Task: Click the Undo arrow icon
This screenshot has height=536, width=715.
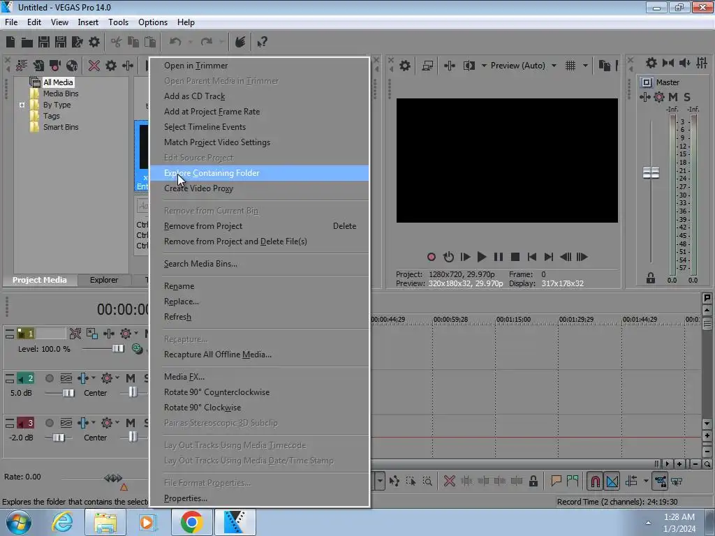Action: pyautogui.click(x=175, y=42)
